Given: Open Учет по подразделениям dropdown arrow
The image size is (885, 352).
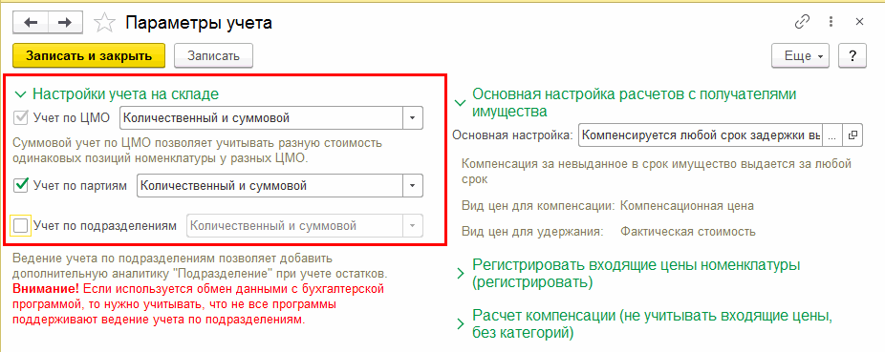Looking at the screenshot, I should (x=413, y=226).
